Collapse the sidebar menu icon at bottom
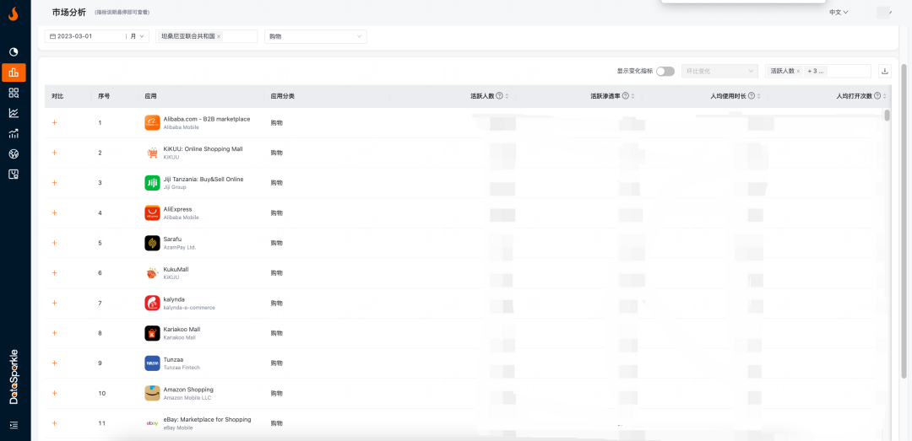 [14, 425]
